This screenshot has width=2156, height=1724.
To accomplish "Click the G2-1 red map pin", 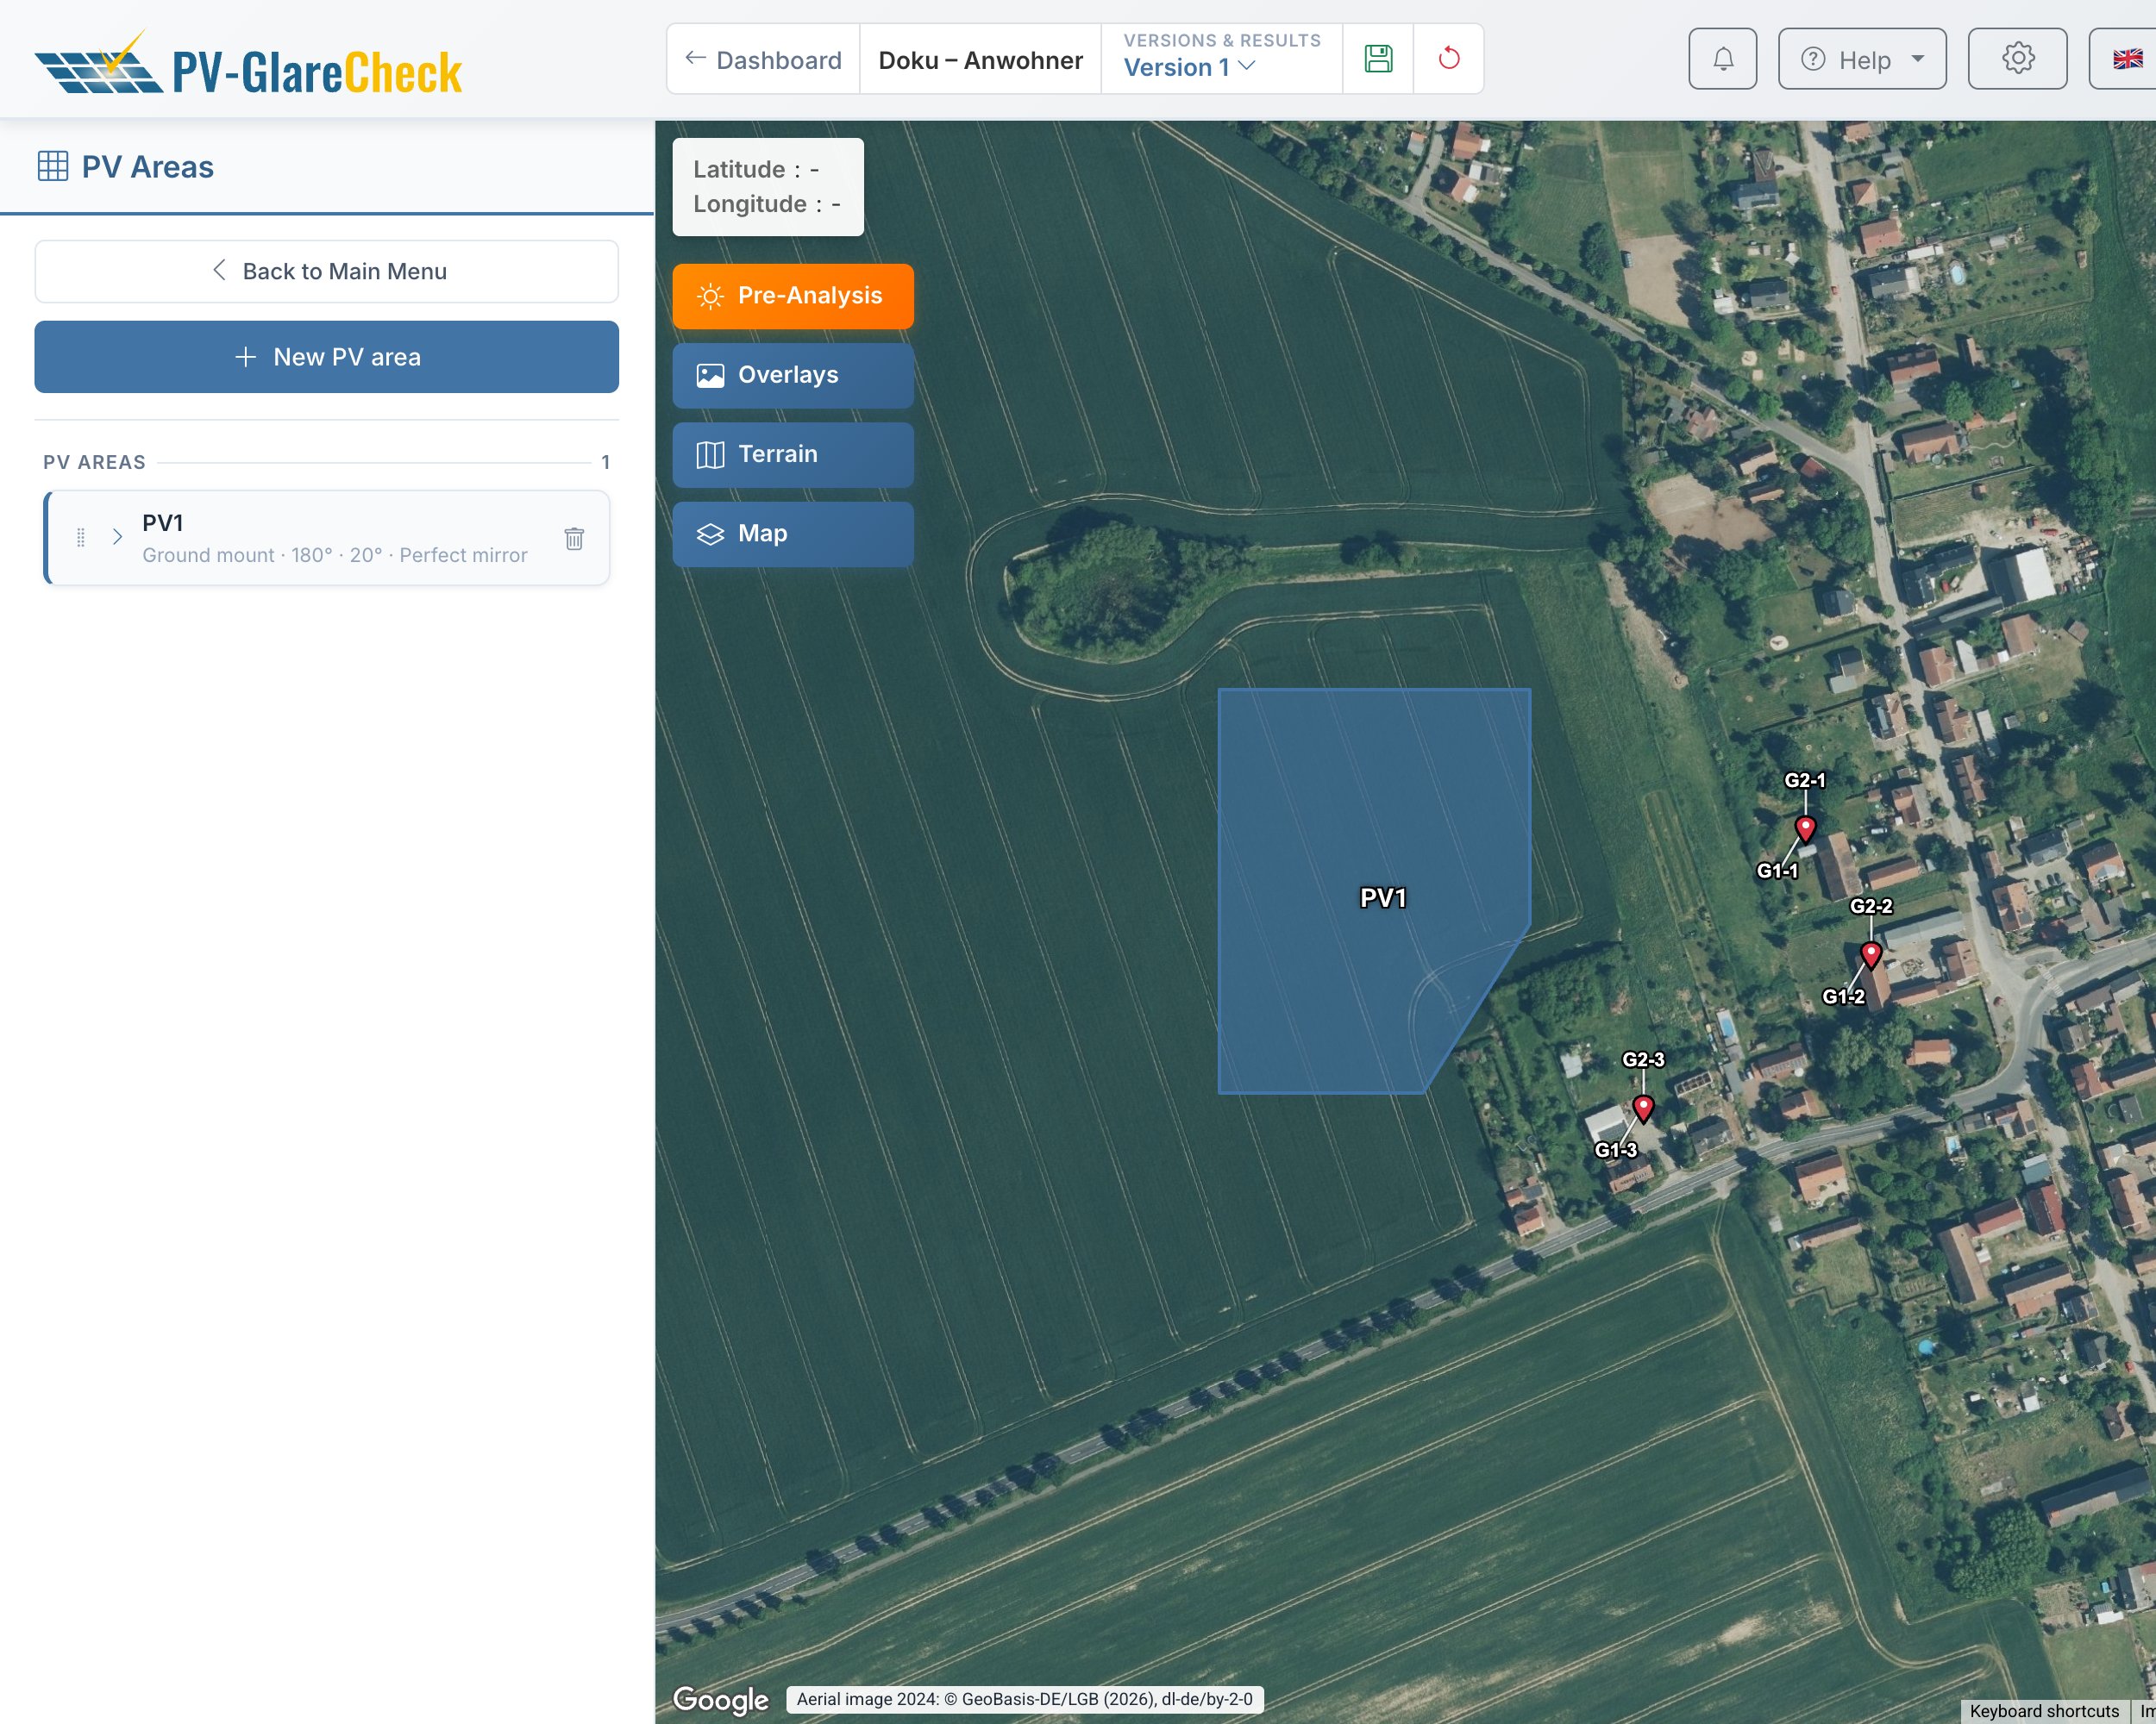I will (1804, 829).
